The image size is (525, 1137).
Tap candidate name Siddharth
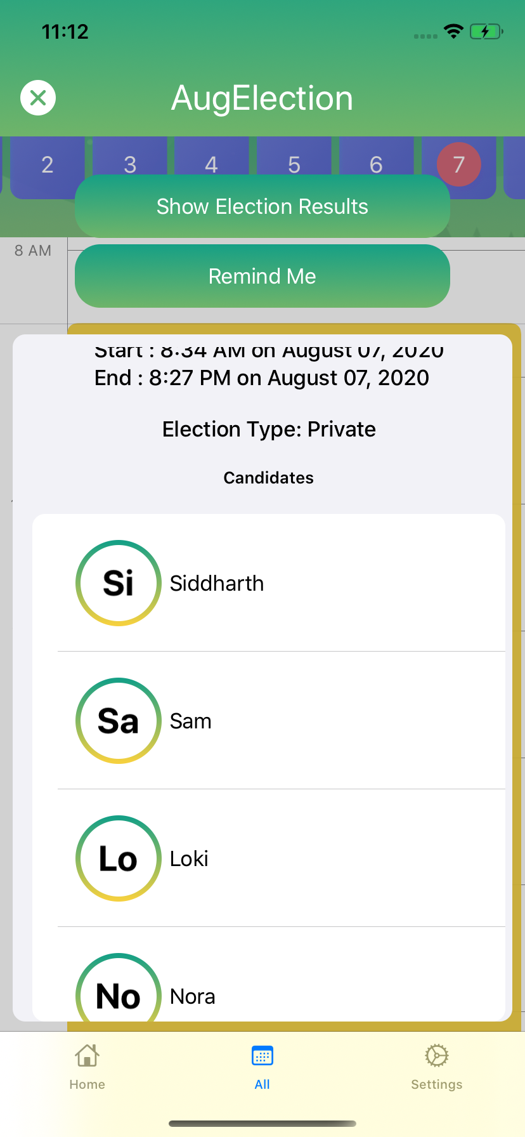click(x=217, y=584)
